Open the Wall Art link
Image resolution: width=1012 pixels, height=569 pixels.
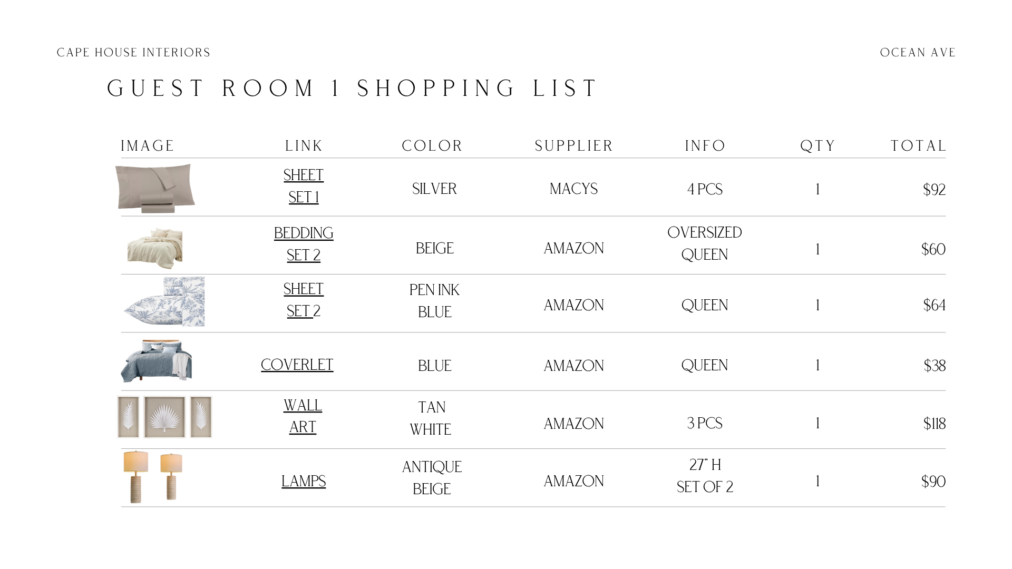pyautogui.click(x=303, y=416)
